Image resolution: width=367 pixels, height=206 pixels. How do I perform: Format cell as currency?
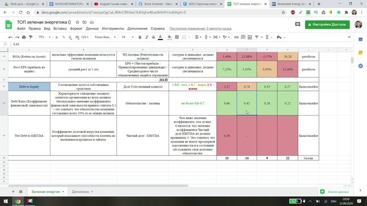pyautogui.click(x=57, y=37)
